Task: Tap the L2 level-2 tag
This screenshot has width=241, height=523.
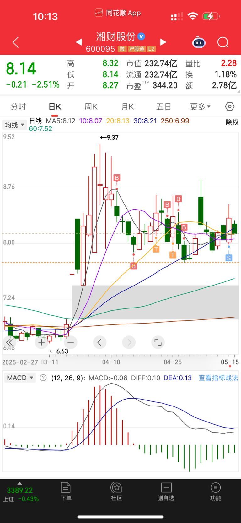Action: click(151, 49)
